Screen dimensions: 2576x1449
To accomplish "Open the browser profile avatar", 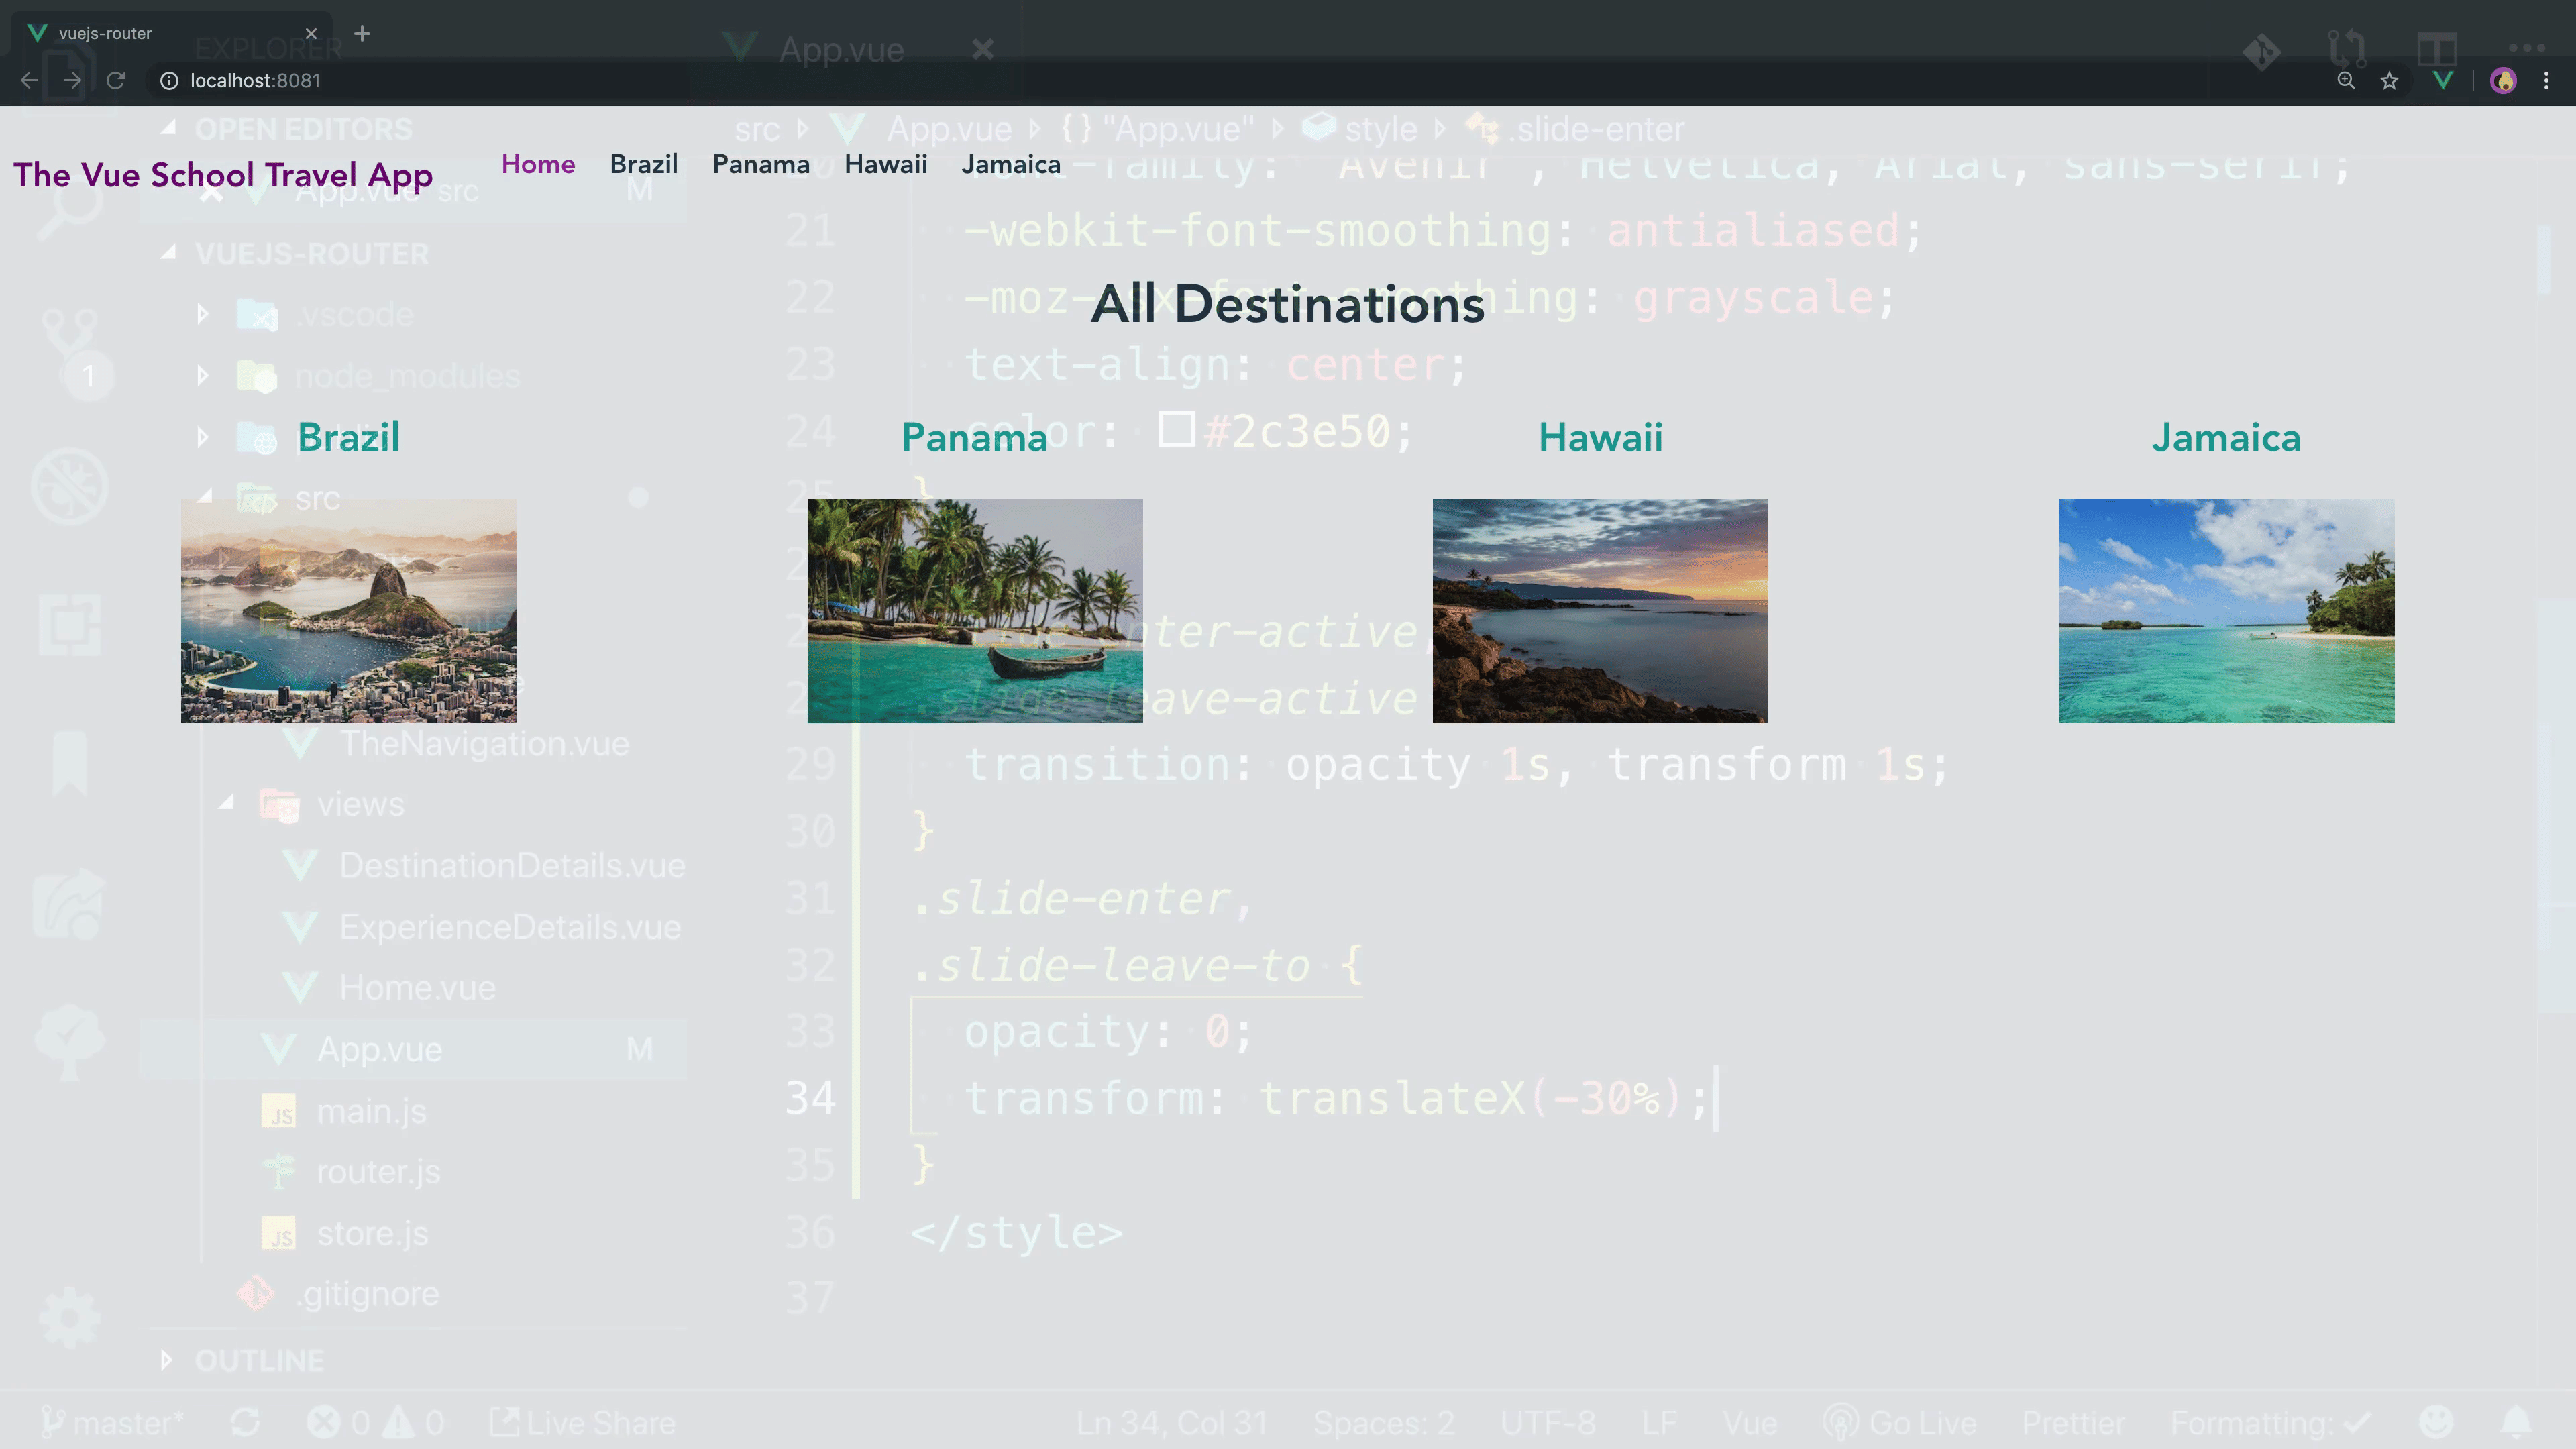I will [x=2503, y=81].
